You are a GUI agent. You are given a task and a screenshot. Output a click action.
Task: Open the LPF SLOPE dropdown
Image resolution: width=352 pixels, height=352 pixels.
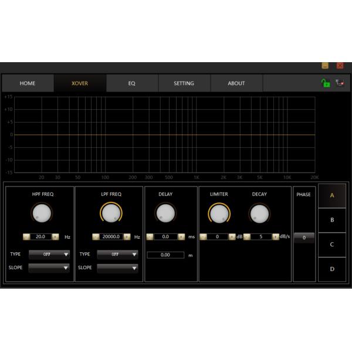click(117, 268)
